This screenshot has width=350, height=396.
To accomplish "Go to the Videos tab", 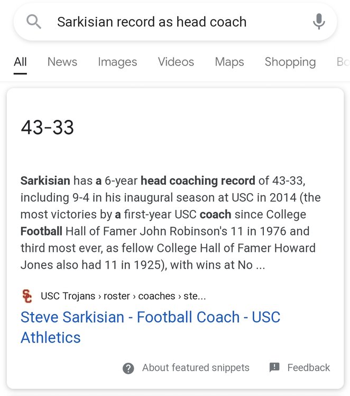I will (x=176, y=62).
